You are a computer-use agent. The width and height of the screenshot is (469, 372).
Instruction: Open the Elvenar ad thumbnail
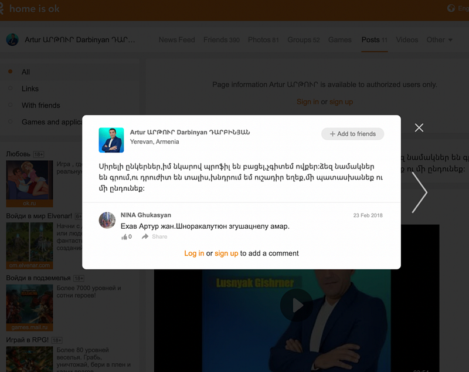[29, 245]
